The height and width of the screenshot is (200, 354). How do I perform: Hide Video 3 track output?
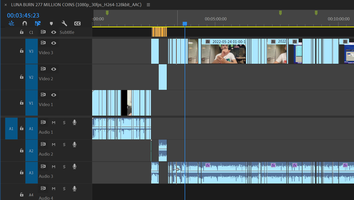coord(54,43)
